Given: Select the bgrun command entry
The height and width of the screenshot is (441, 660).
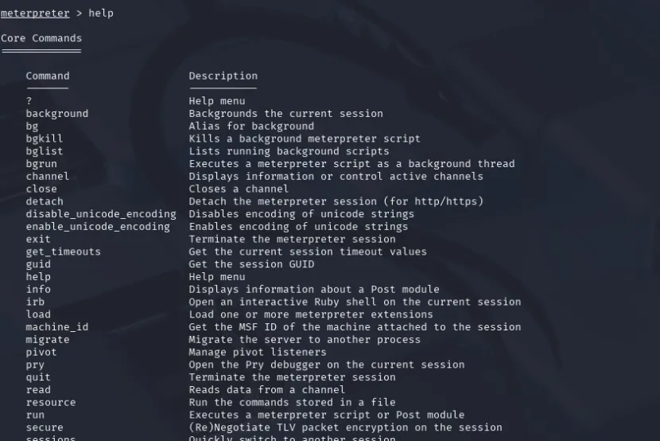Looking at the screenshot, I should tap(41, 164).
